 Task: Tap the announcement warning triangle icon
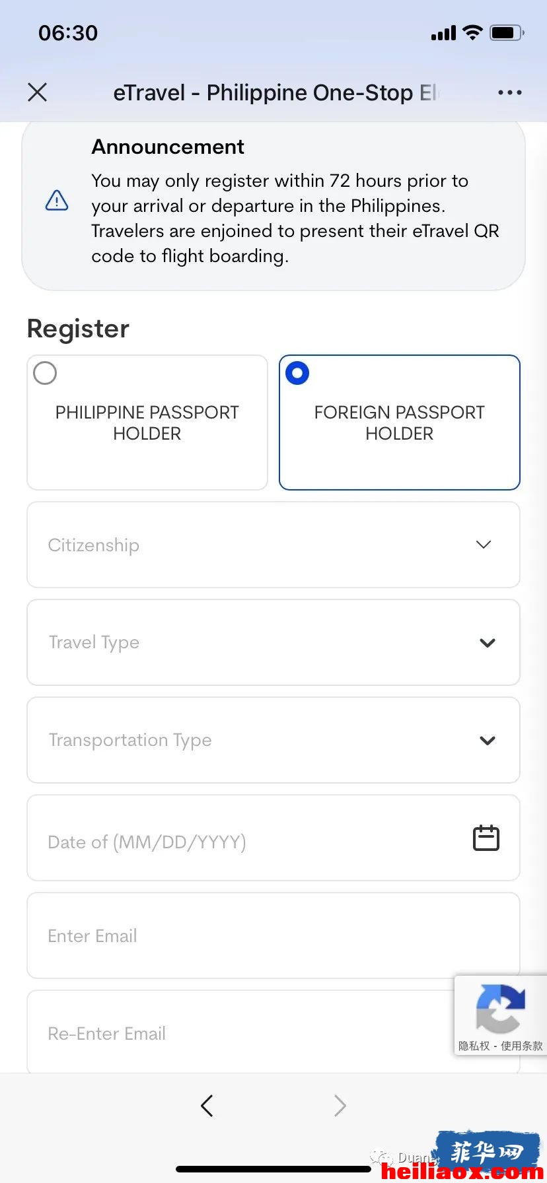tap(57, 200)
